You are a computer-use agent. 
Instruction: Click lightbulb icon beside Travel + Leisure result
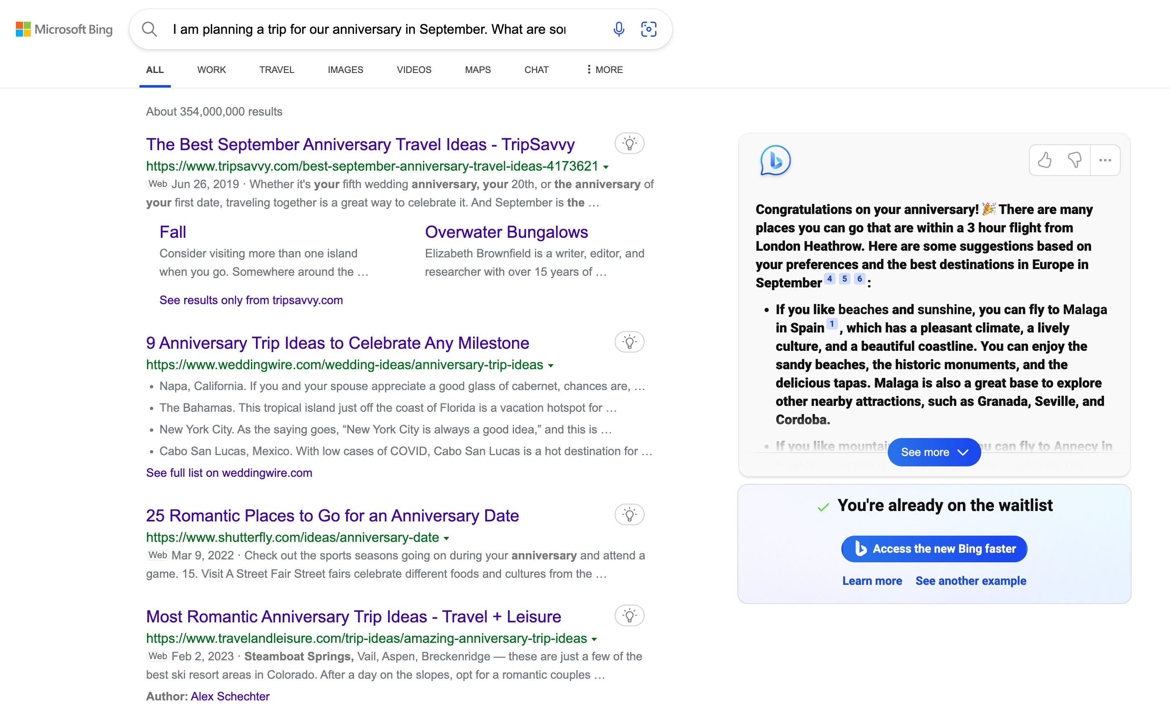[629, 616]
